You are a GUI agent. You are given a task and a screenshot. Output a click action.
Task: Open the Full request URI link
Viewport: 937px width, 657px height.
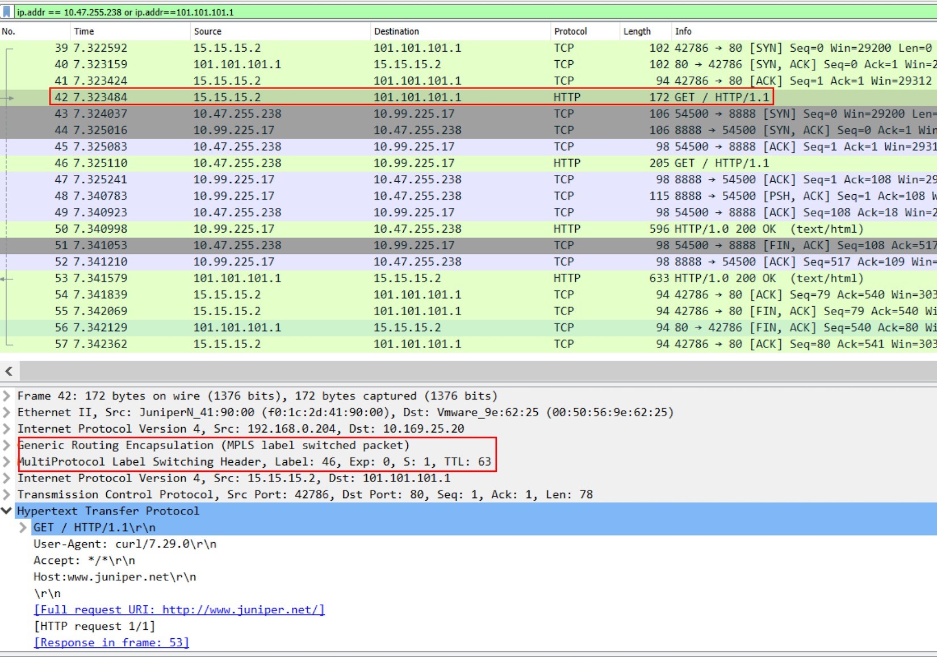tap(179, 610)
